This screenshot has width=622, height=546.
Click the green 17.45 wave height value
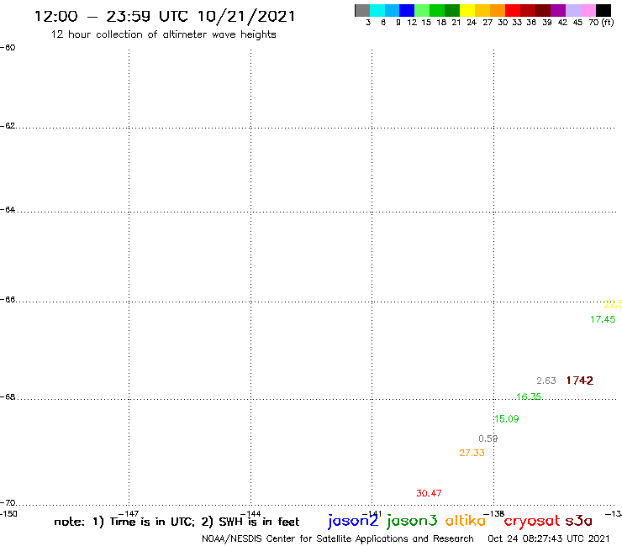coord(603,319)
